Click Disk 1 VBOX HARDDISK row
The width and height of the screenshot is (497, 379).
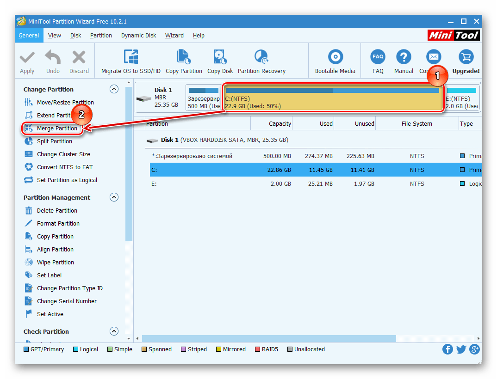(224, 140)
